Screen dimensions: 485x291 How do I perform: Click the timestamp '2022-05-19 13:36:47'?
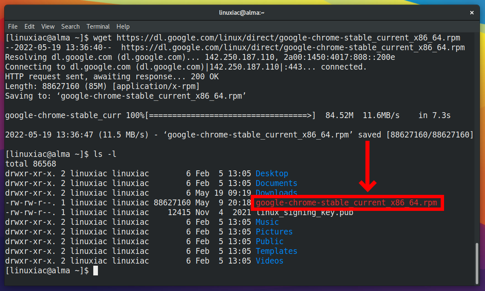(49, 135)
